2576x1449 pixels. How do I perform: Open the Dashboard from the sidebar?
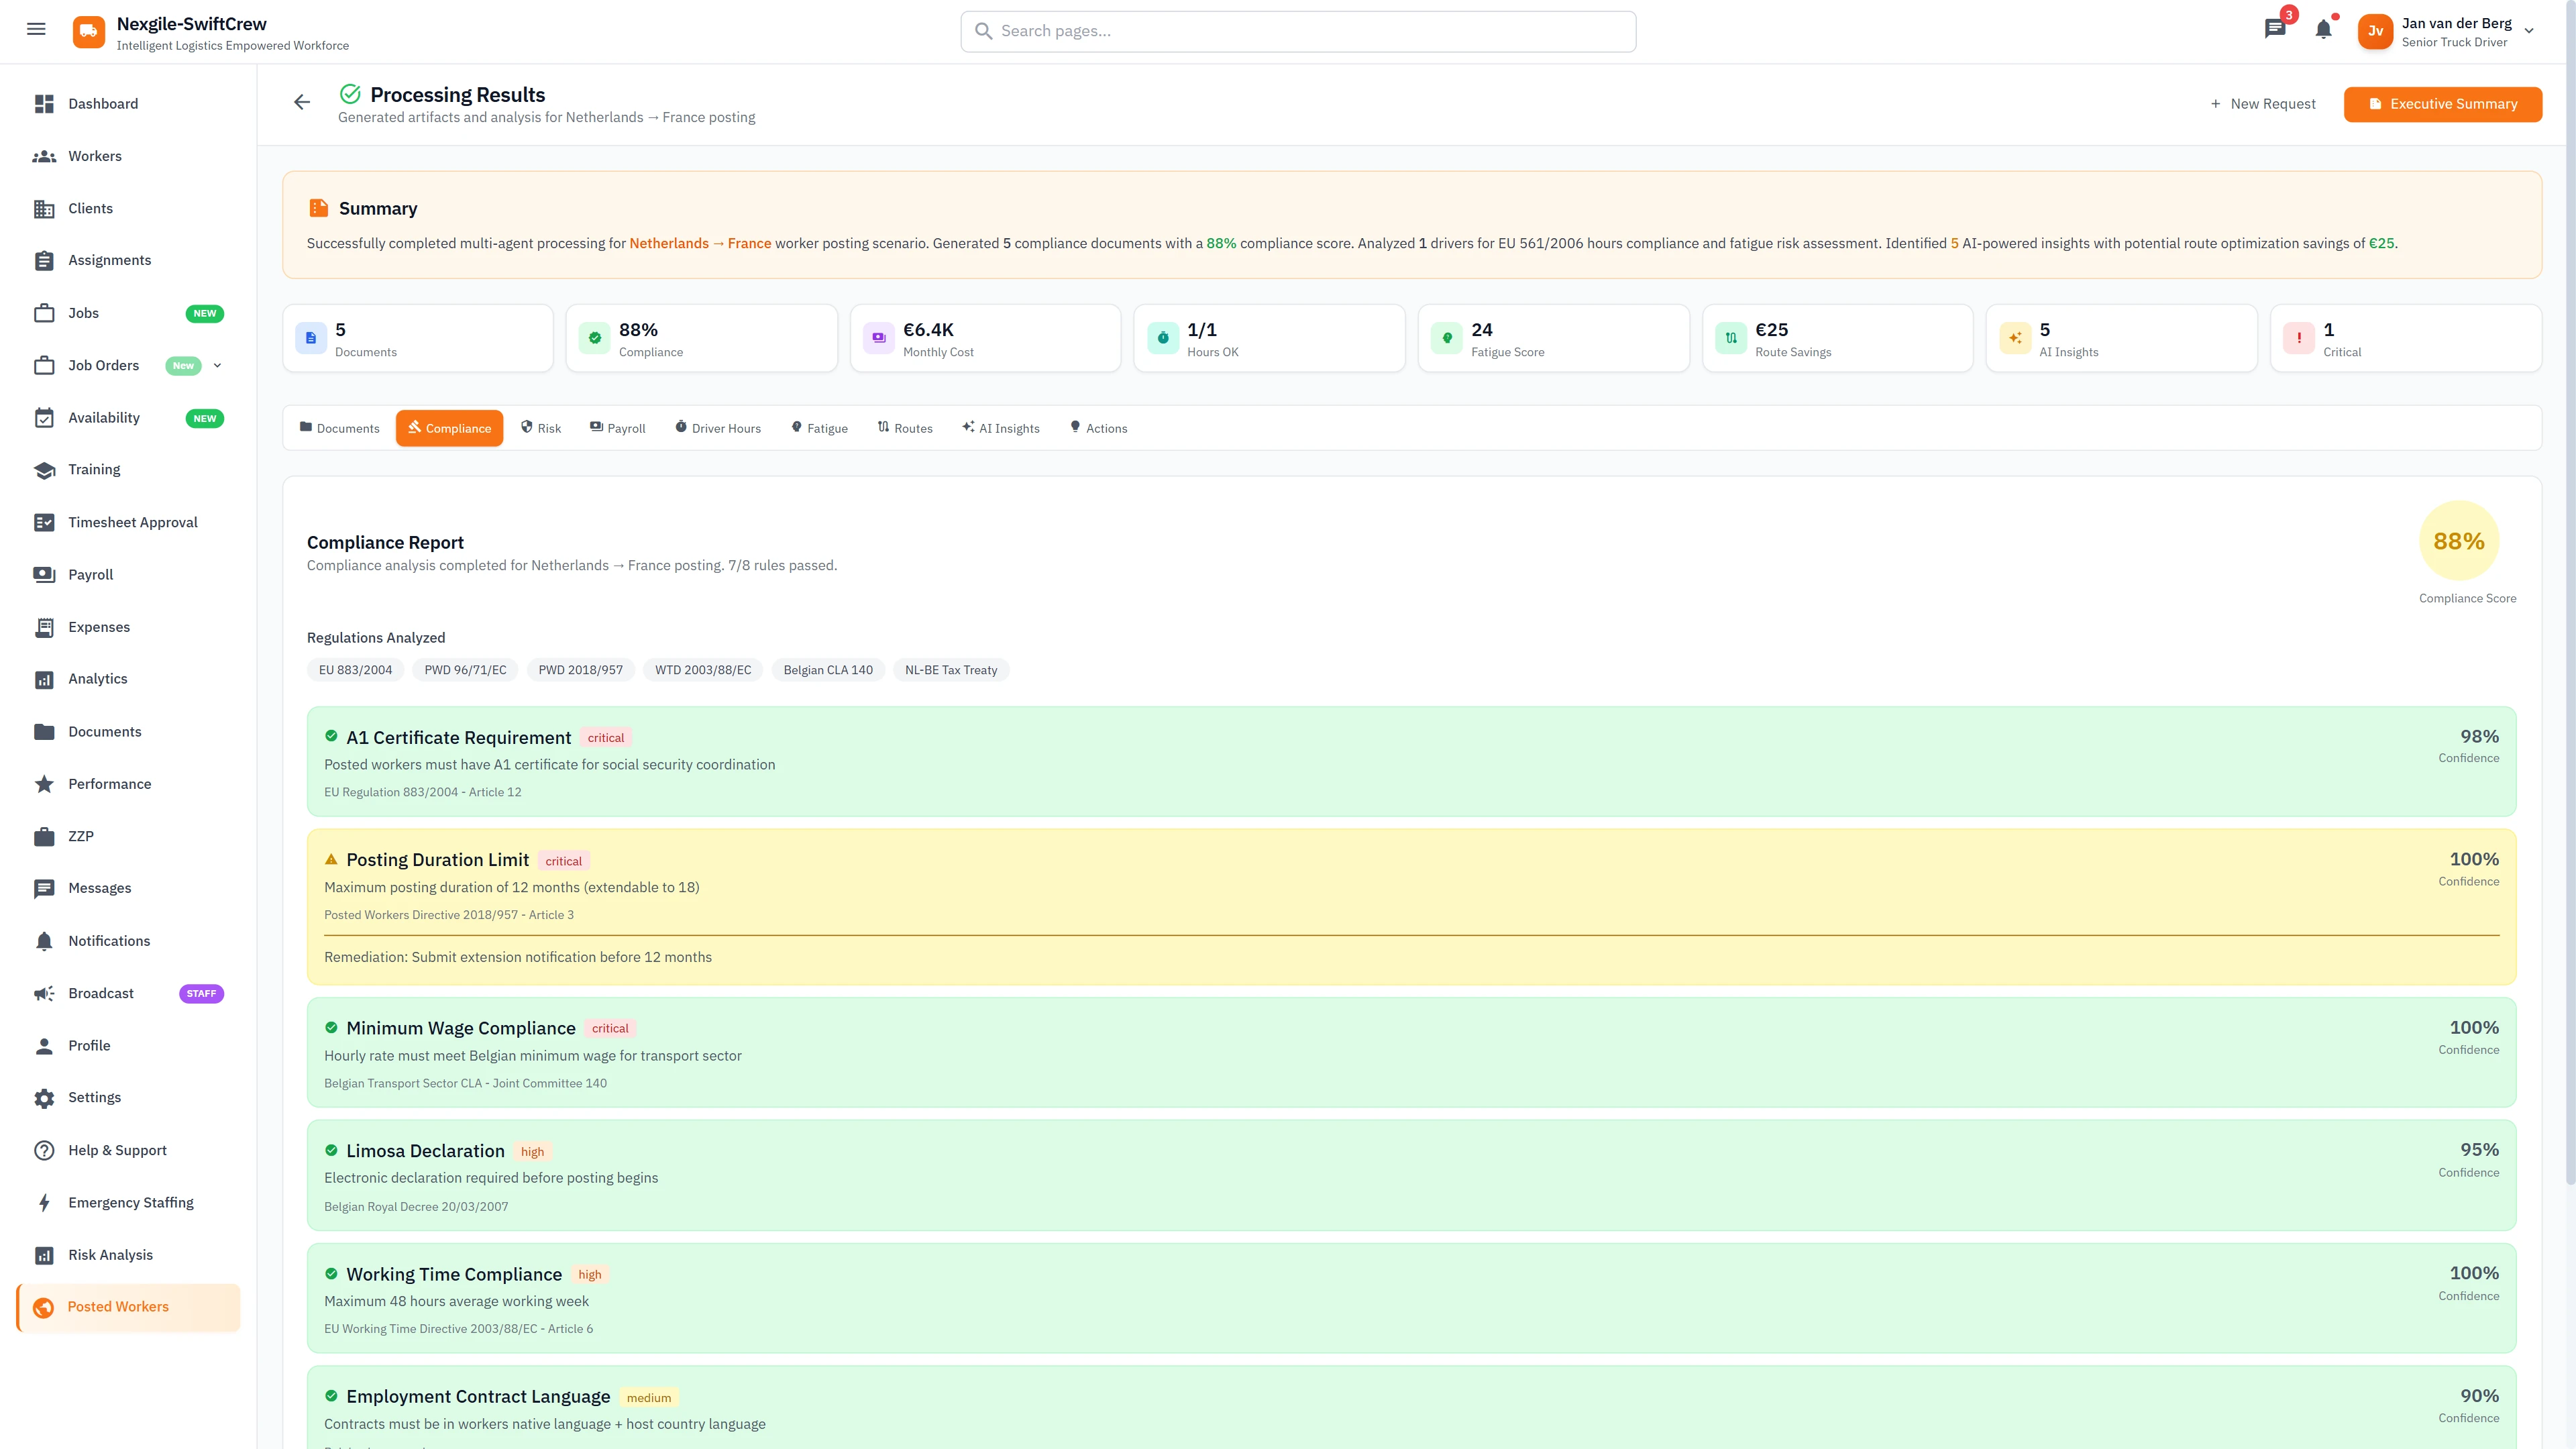point(104,103)
